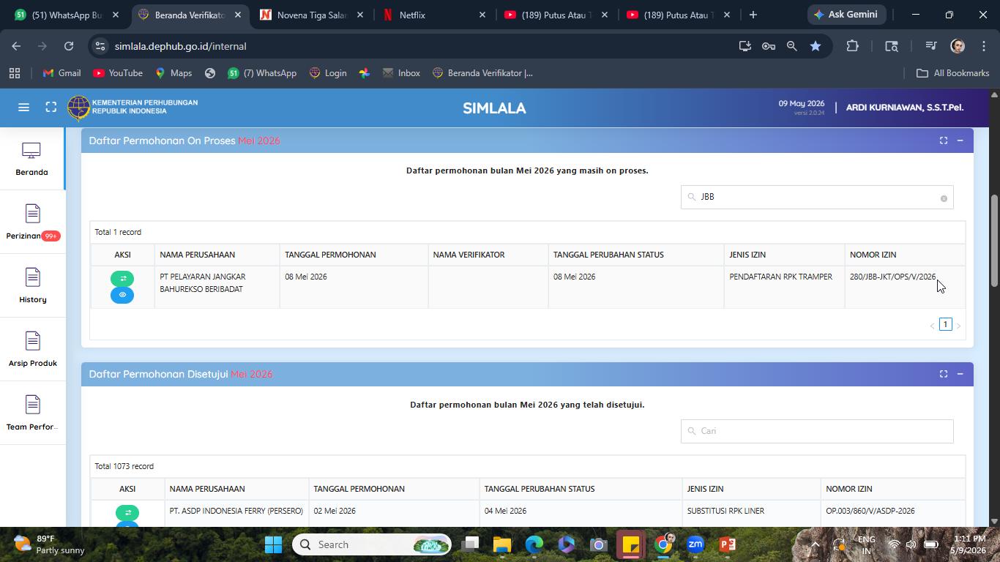Open Arsip Produk sidebar item

[32, 350]
